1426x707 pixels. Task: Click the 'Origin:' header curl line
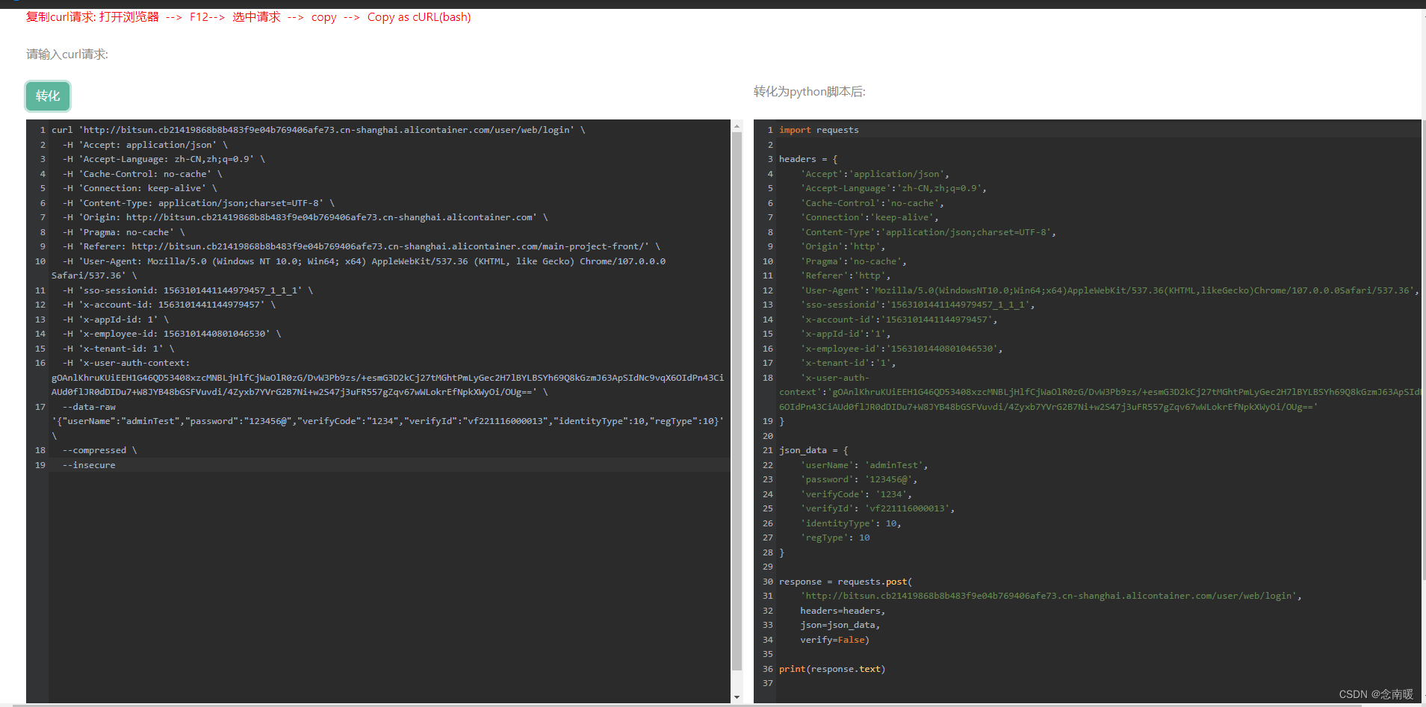tap(305, 217)
